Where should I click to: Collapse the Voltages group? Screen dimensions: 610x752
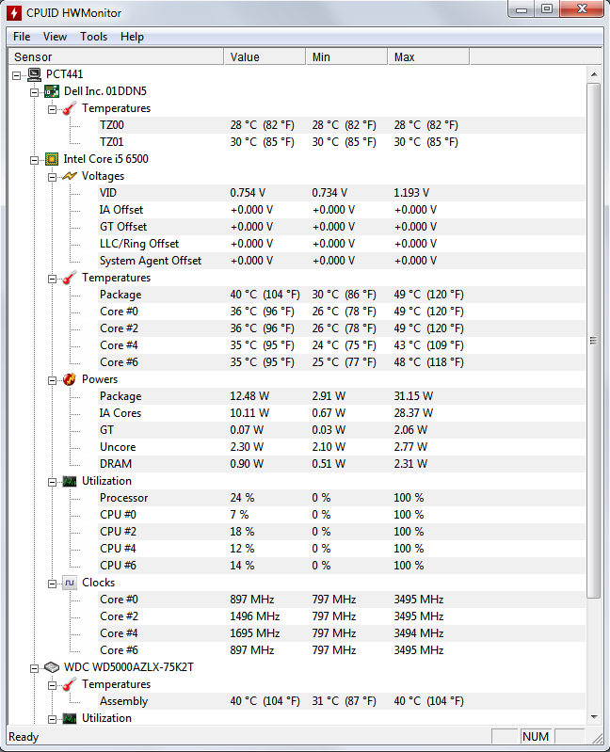[53, 178]
